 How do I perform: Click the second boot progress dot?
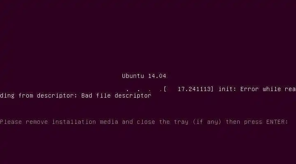coord(139,91)
